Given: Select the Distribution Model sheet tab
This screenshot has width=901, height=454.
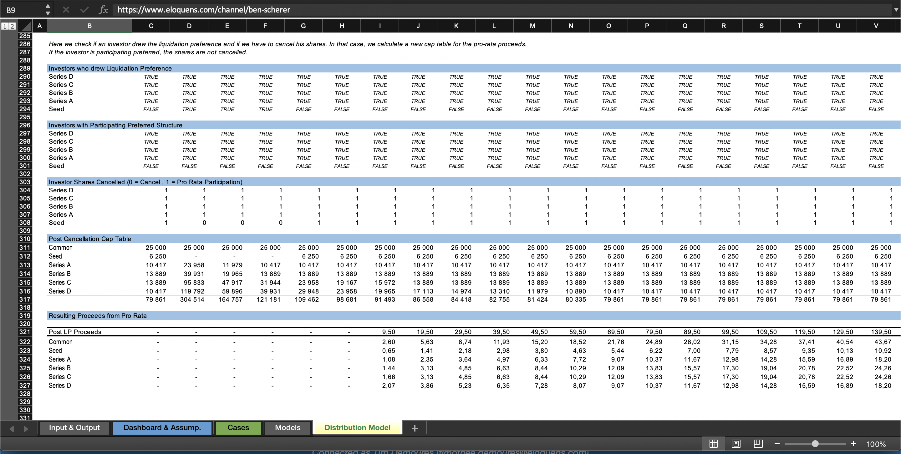Looking at the screenshot, I should click(358, 427).
